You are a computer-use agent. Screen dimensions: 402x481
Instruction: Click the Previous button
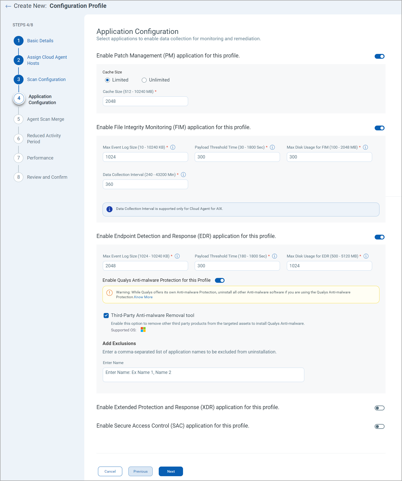(x=140, y=471)
